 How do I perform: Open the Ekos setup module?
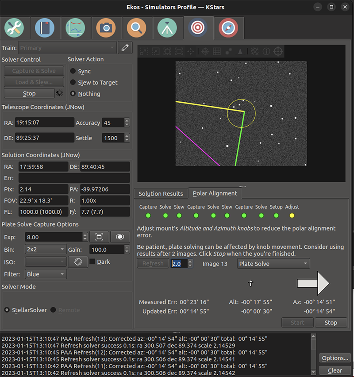pos(15,27)
